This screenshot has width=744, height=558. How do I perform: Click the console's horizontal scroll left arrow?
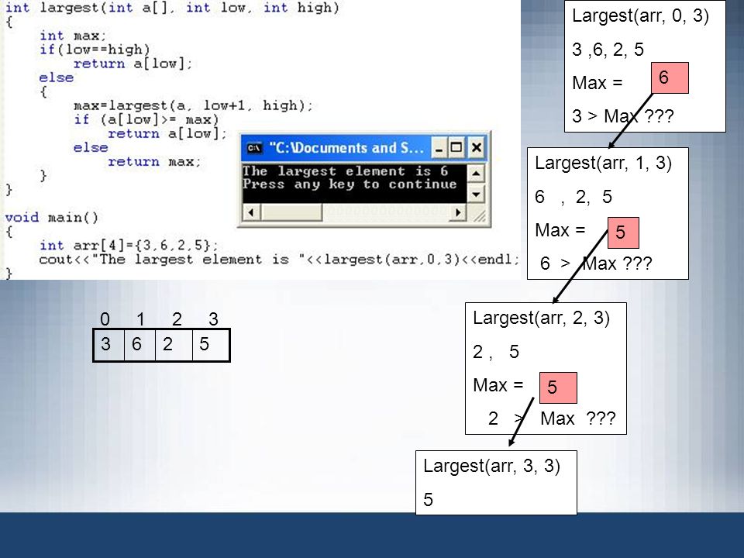(251, 212)
